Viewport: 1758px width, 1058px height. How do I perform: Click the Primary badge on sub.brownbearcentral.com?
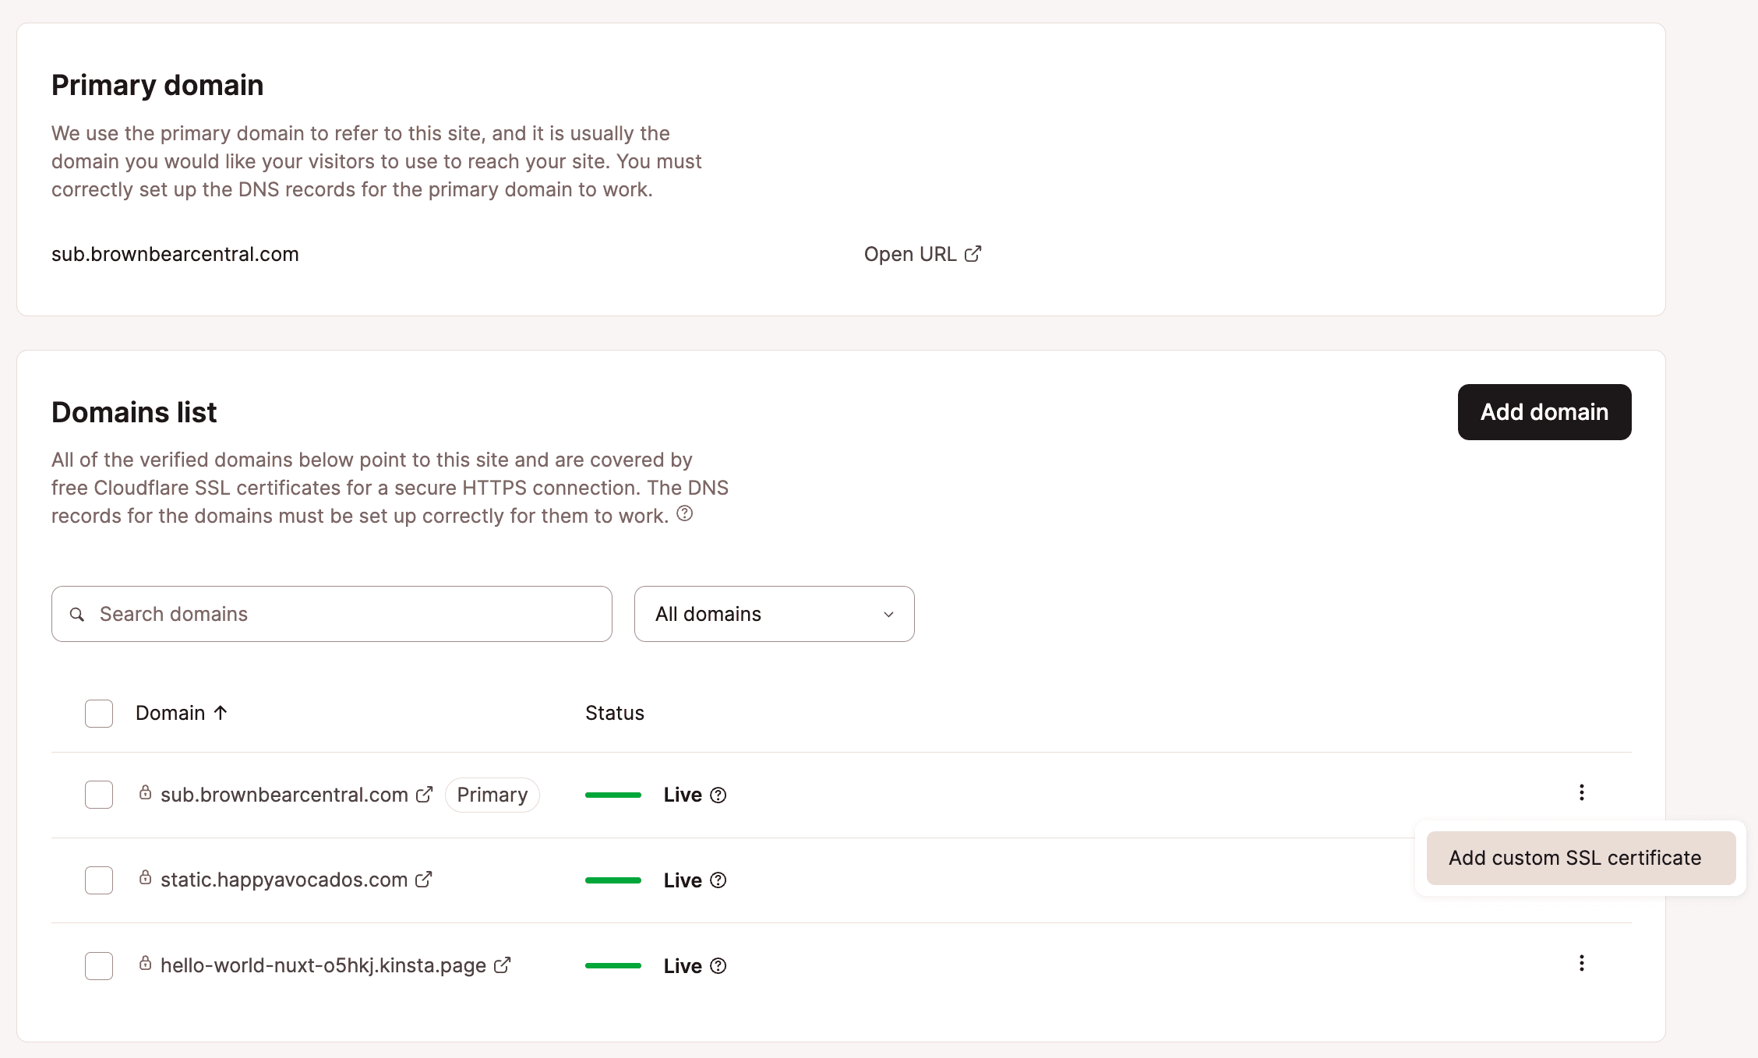492,794
